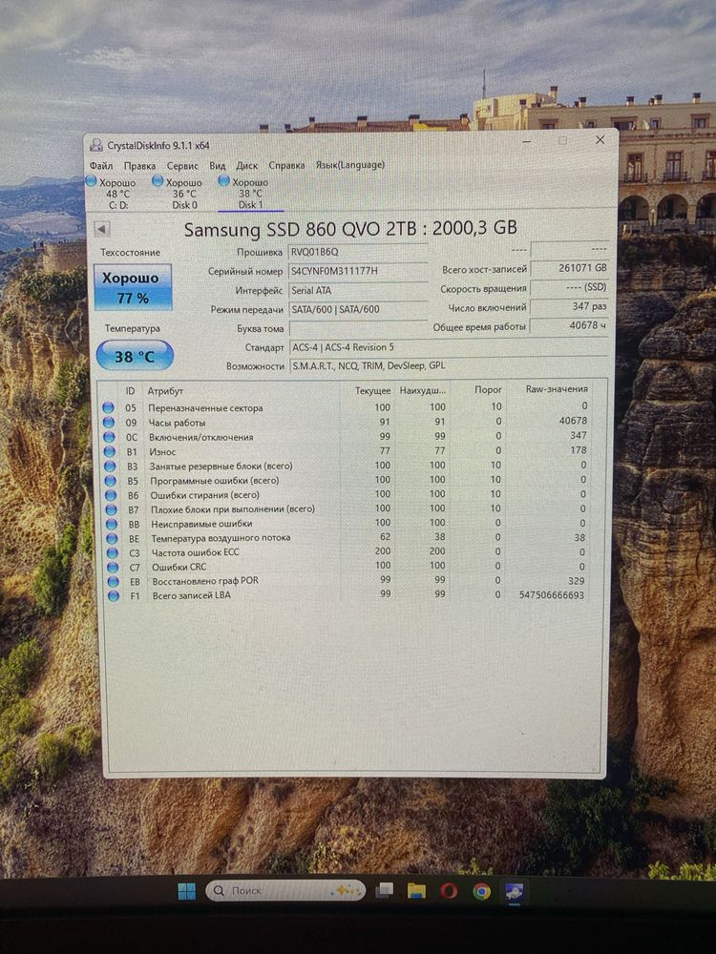716x954 pixels.
Task: Click status orb for Износ row
Action: pos(110,451)
